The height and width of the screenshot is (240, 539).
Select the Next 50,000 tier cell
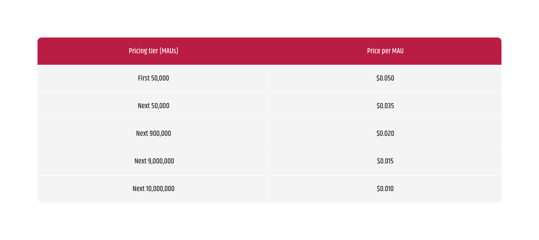(x=153, y=106)
